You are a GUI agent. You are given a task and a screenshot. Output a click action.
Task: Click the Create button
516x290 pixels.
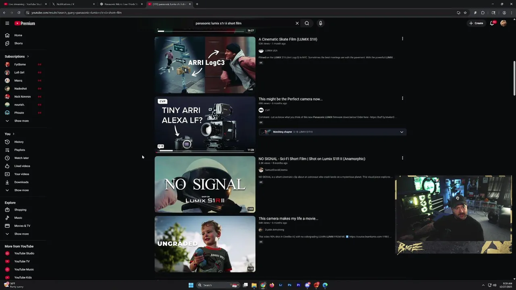tap(476, 23)
